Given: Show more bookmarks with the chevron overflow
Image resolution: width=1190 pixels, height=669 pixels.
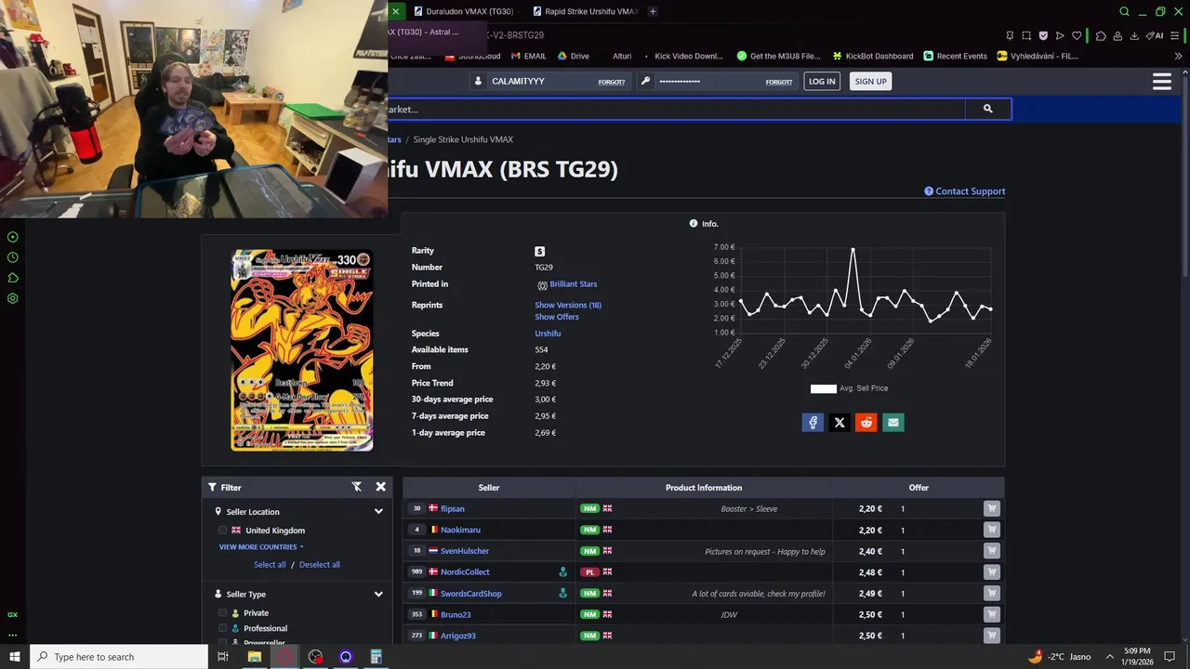Looking at the screenshot, I should click(1178, 56).
